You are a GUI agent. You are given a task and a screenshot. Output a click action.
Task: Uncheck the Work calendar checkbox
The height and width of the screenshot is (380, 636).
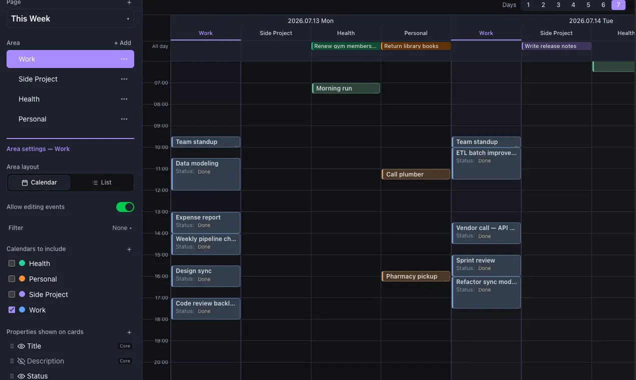12,310
